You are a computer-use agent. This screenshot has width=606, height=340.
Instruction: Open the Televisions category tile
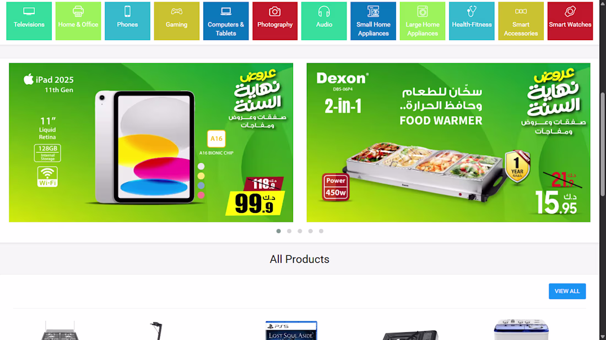click(29, 21)
